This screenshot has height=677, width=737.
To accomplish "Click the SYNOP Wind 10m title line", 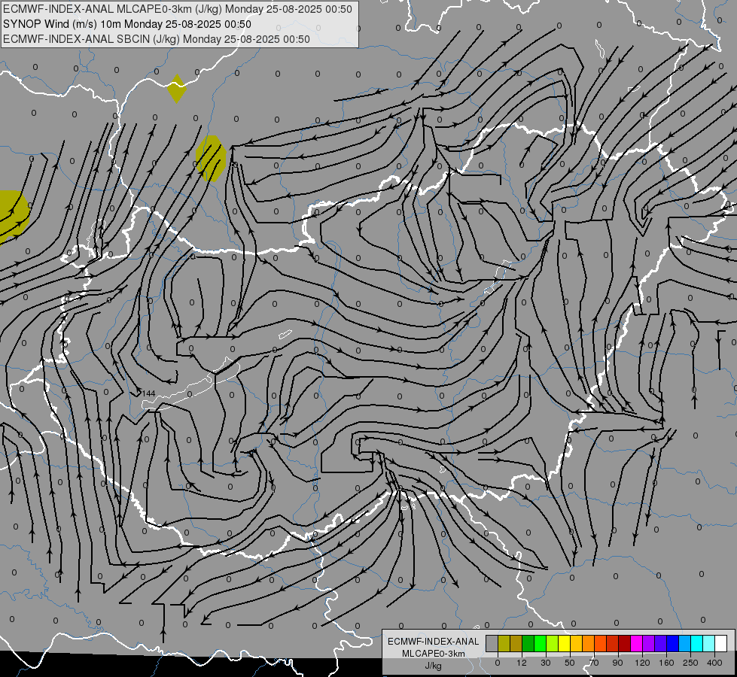I will [x=127, y=24].
